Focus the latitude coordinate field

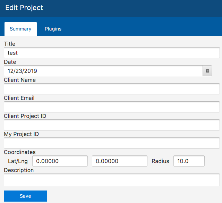(60, 161)
